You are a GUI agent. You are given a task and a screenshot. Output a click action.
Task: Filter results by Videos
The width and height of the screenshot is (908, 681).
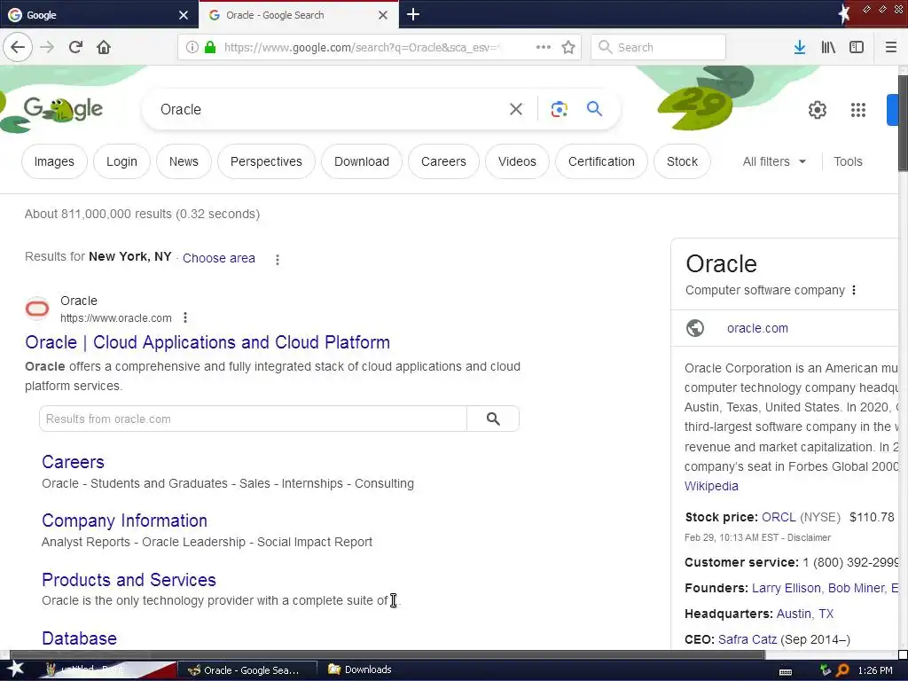(517, 161)
